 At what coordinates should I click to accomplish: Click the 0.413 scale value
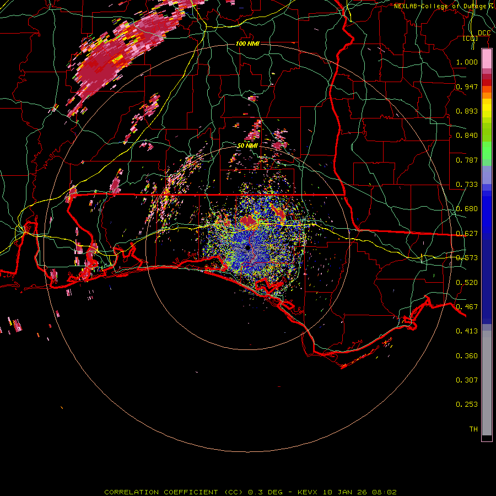coord(467,331)
